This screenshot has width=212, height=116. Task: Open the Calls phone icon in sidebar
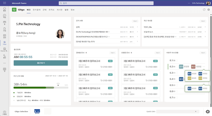click(x=5, y=56)
